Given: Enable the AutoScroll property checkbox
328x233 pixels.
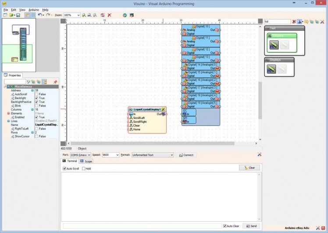Looking at the screenshot, I should coord(37,94).
